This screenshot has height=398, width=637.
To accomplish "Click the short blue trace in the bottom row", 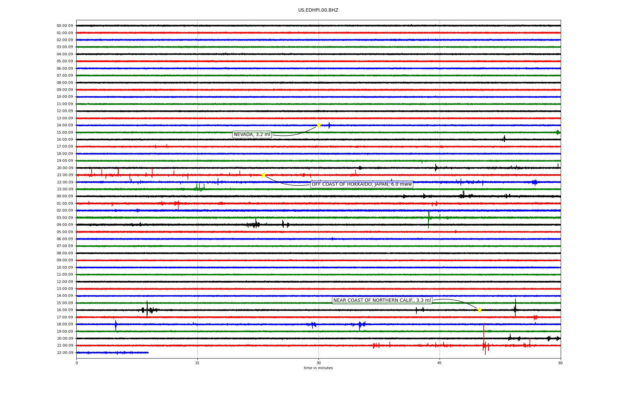I will point(112,353).
